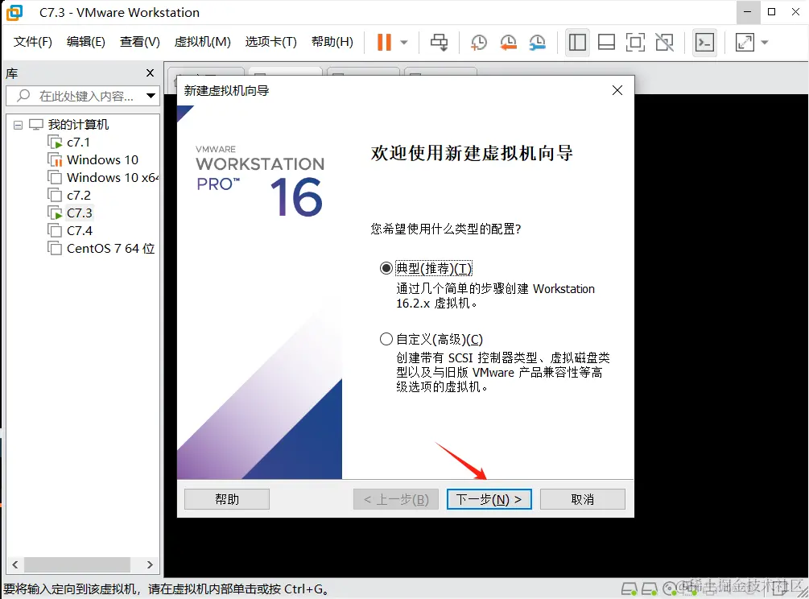Click the send Ctrl+Alt+Del toolbar icon
The image size is (809, 599).
tap(439, 43)
